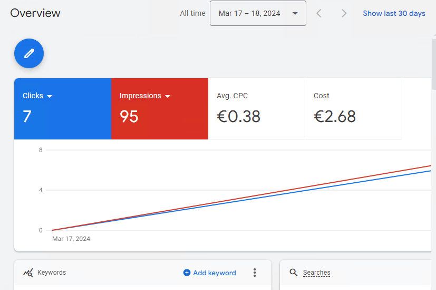The height and width of the screenshot is (290, 436).
Task: Click the vertical scrollbar thumb
Action: coord(434,64)
